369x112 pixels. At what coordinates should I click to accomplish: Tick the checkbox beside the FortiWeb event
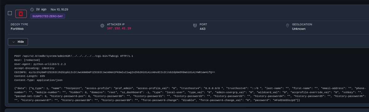pyautogui.click(x=10, y=13)
